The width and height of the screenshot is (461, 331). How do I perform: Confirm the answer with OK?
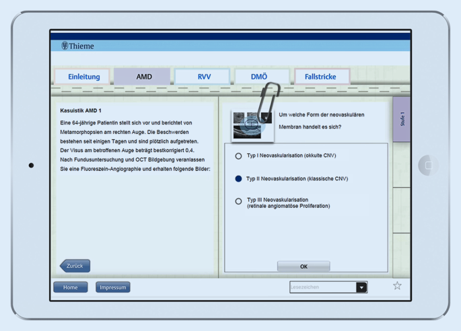coord(304,266)
